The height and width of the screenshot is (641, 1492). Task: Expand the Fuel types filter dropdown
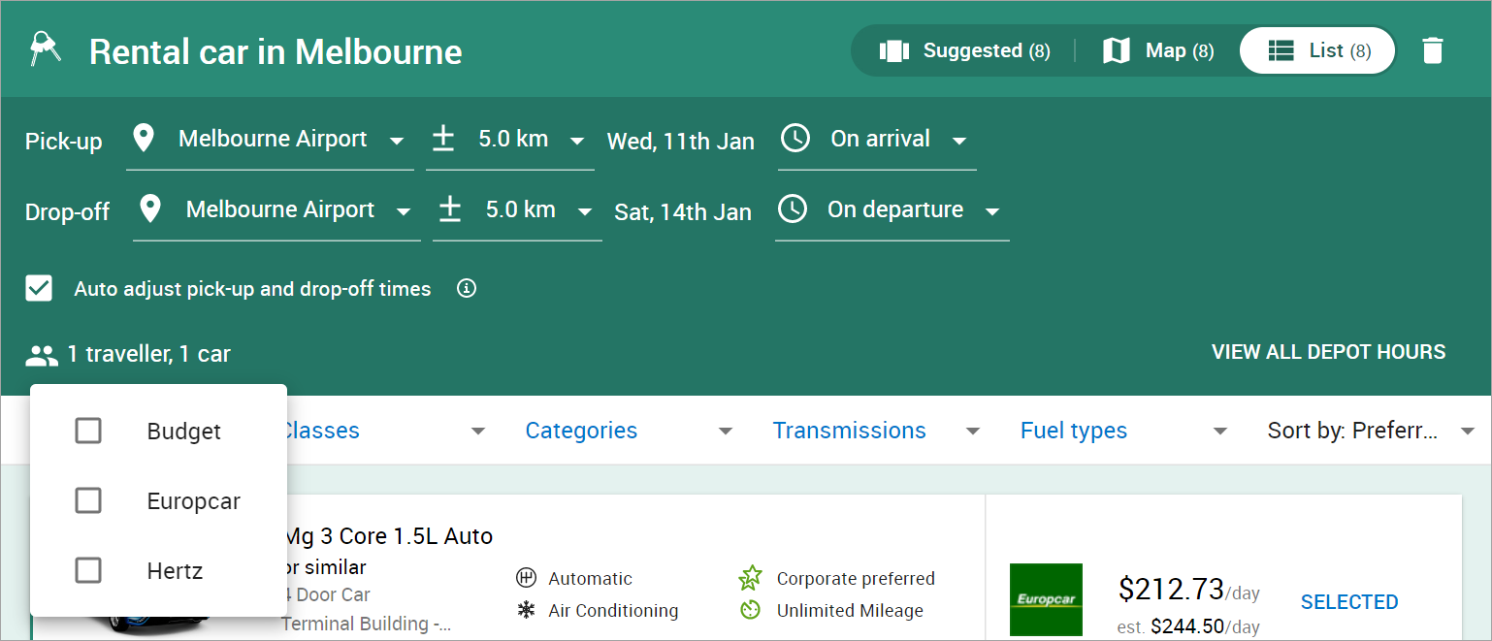click(1125, 431)
